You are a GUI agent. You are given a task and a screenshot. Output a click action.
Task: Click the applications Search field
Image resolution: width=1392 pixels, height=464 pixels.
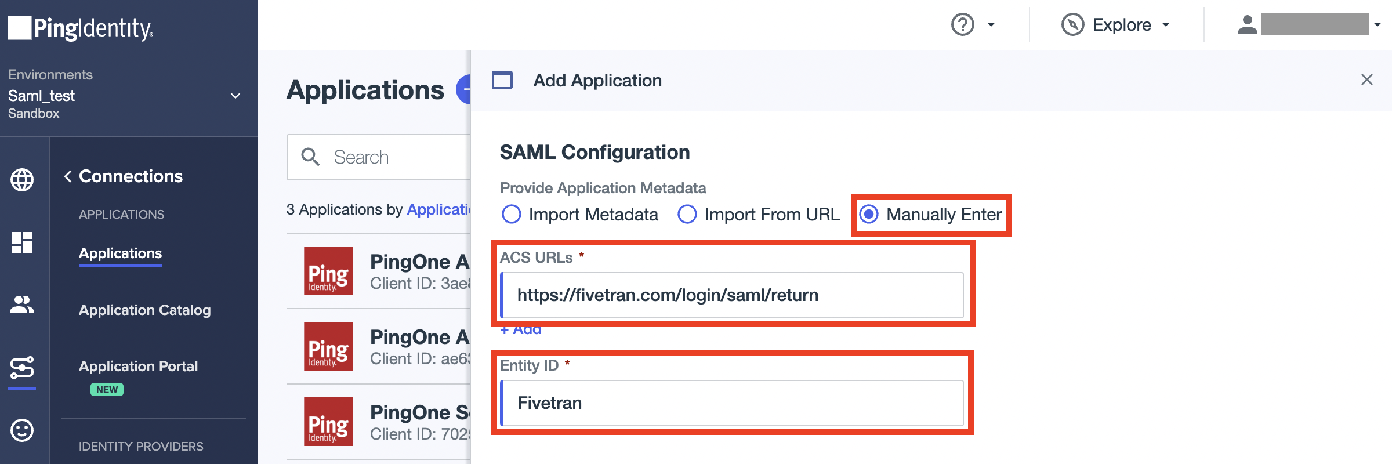[379, 157]
